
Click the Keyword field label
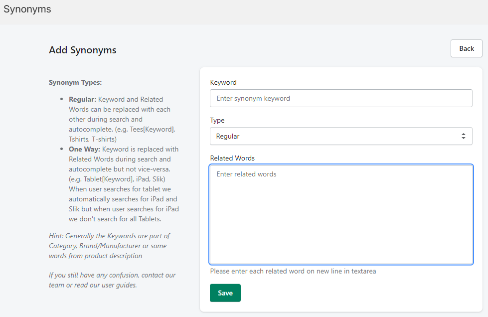223,82
